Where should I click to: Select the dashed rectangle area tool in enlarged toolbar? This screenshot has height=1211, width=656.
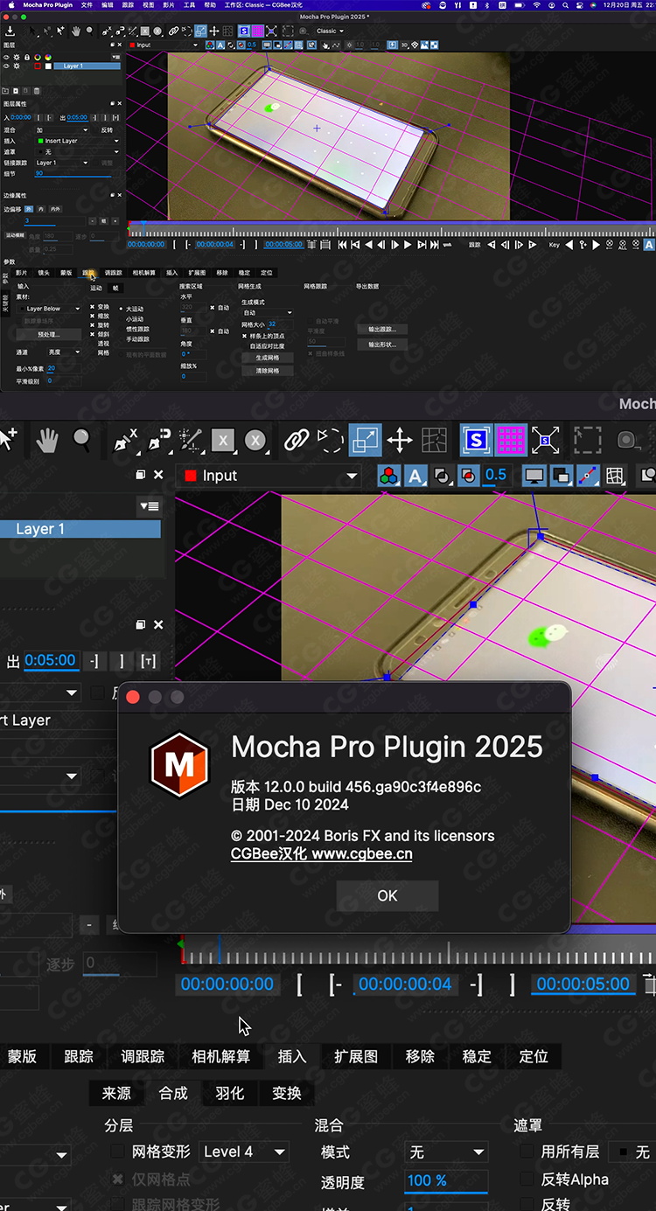588,441
